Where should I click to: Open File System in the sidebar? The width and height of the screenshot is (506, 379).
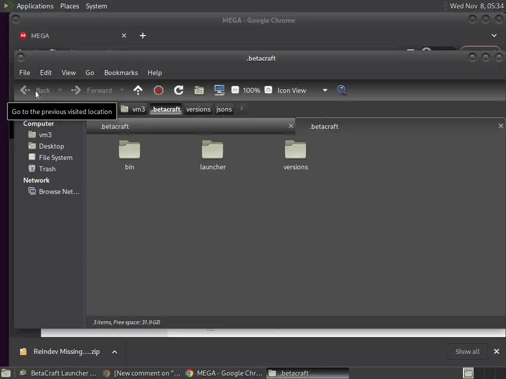pos(55,157)
